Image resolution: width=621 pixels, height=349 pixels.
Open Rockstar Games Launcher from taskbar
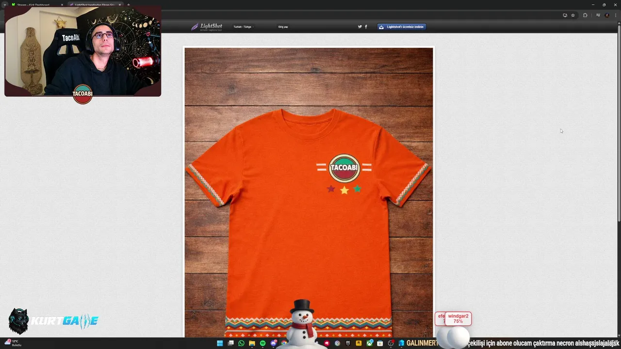359,343
